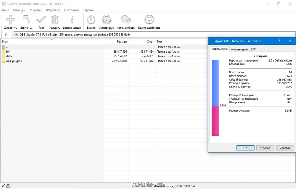This screenshot has width=296, height=189.
Task: Click the Быстродействие benchmark gauge icon
Action: [149, 20]
